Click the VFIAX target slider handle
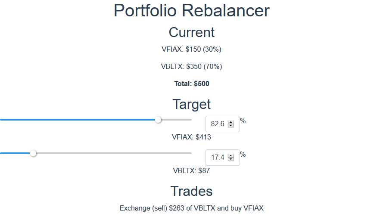The width and height of the screenshot is (383, 220). 158,120
